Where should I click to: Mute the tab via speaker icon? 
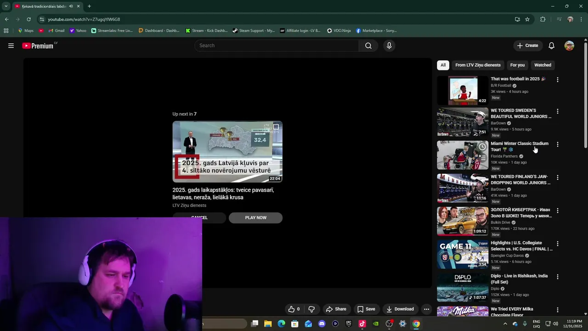[71, 6]
